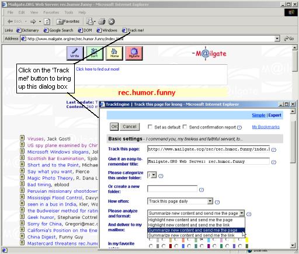Viewport: 299px width, 254px height.
Task: Open the Tools menu
Action: pyautogui.click(x=69, y=12)
